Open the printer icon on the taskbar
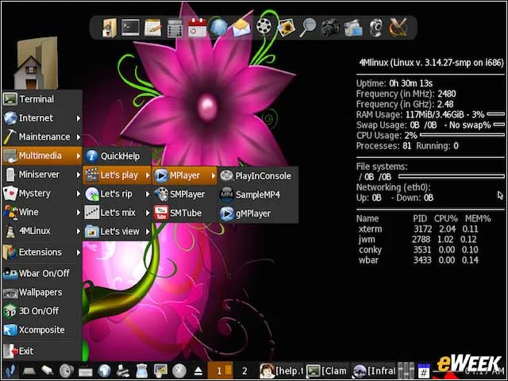 (123, 371)
